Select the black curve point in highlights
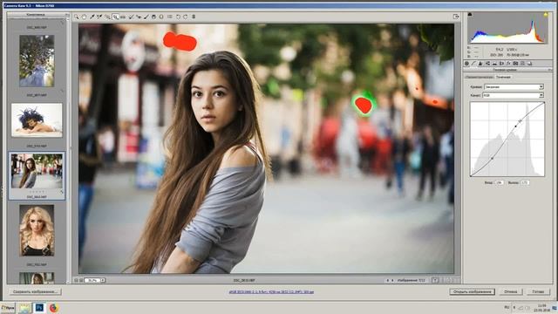Image resolution: width=558 pixels, height=314 pixels. click(515, 126)
